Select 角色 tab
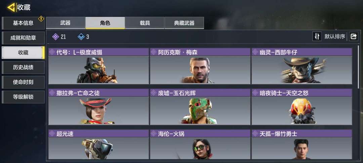 pos(105,23)
